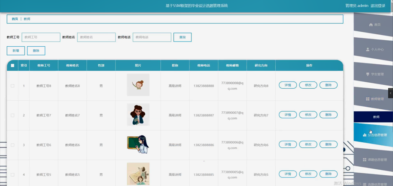The image size is (393, 186).
Task: Click 删除 for 教师姓名7 row
Action: coord(328,115)
